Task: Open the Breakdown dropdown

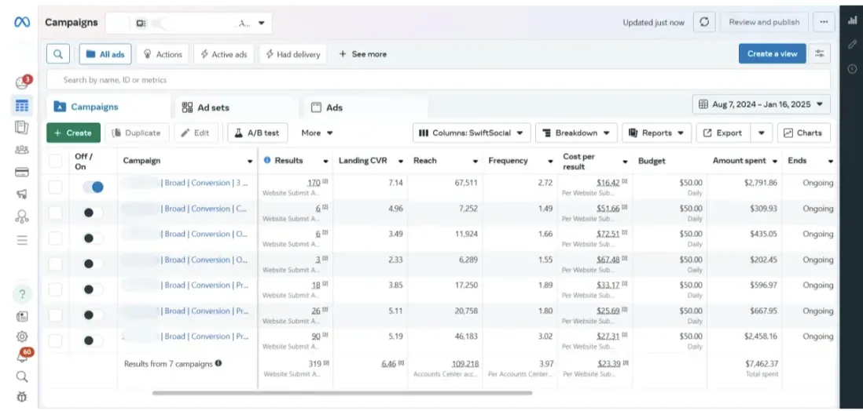Action: tap(575, 133)
